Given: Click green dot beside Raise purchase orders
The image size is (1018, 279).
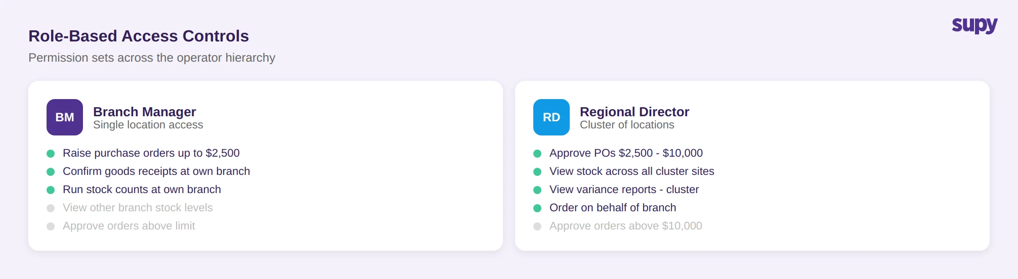Looking at the screenshot, I should 51,154.
